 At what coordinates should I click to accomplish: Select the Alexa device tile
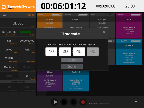(50, 81)
